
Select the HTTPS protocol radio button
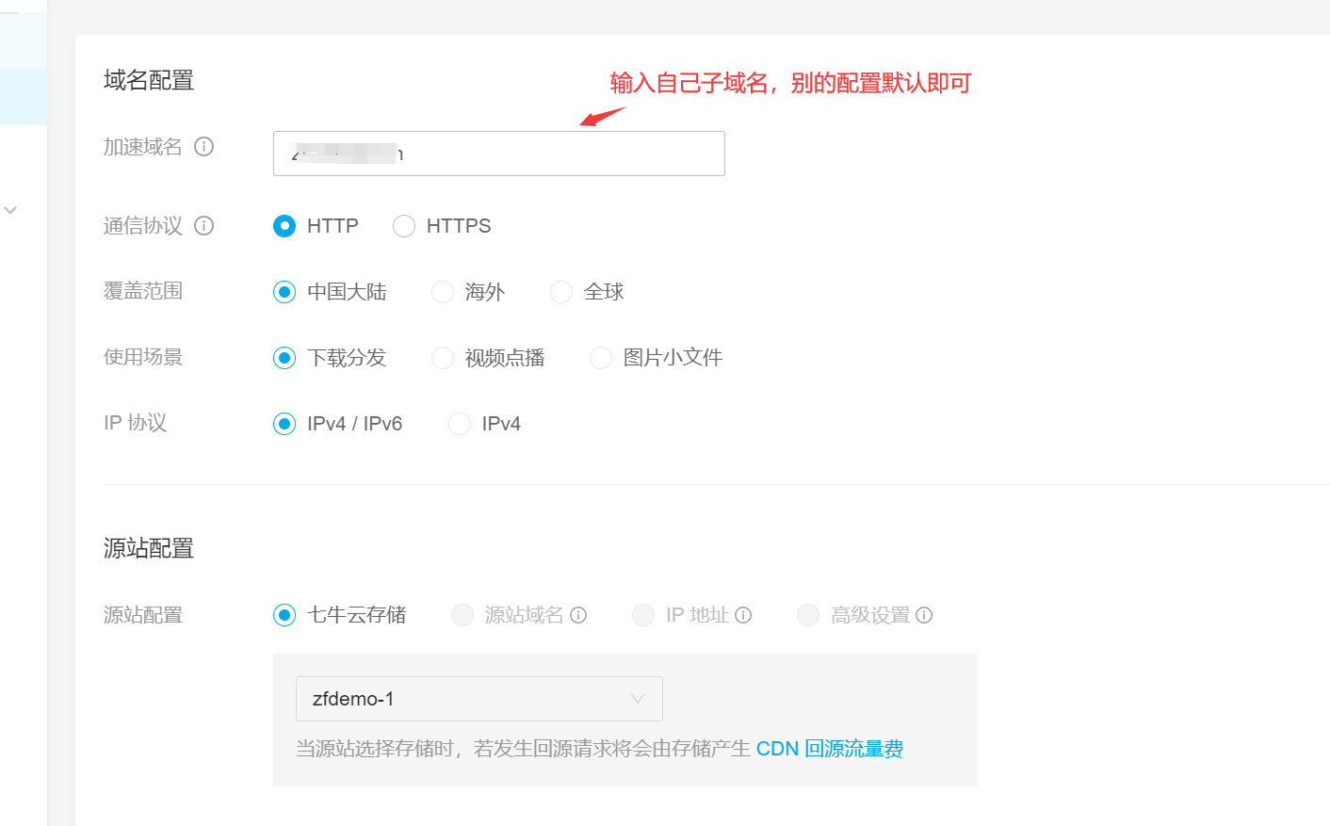pos(404,226)
